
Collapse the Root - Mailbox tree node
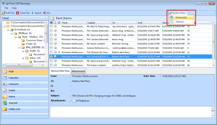click(x=16, y=37)
